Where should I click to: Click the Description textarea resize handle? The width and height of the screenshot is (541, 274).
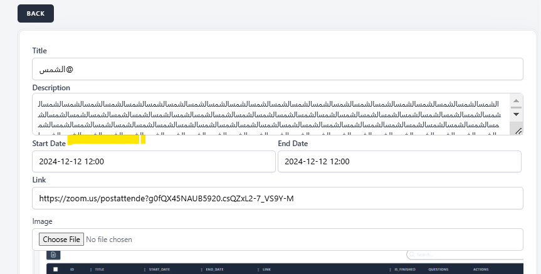tap(517, 129)
